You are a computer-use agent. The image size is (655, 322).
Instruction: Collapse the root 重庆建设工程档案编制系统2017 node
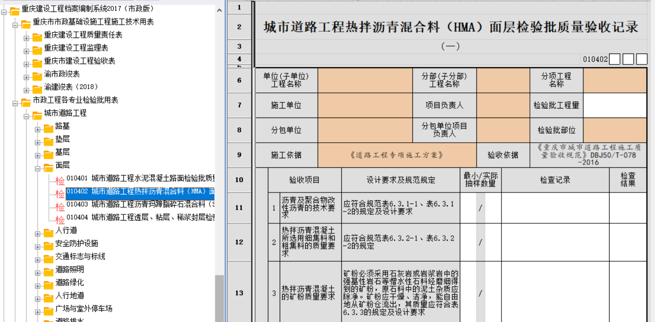click(x=4, y=12)
